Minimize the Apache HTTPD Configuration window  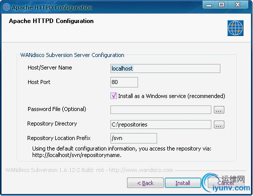[x=209, y=5]
